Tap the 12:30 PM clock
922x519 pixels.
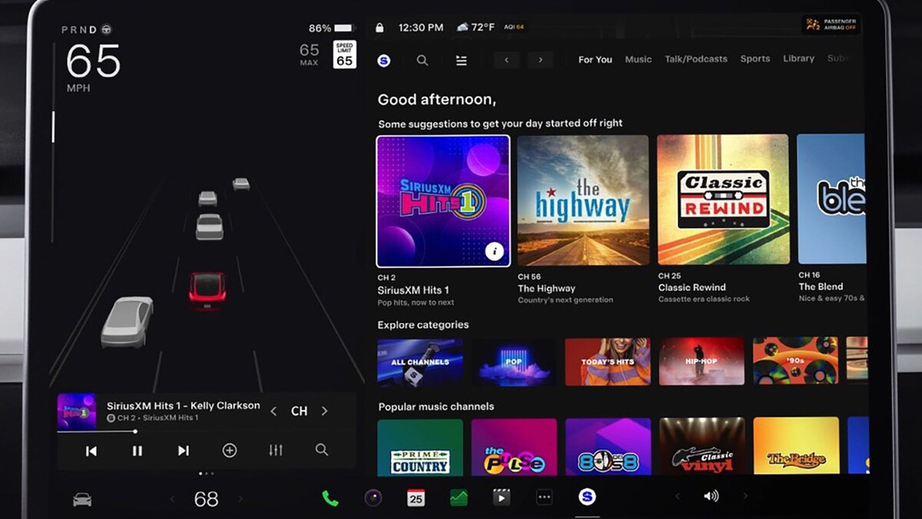click(420, 28)
